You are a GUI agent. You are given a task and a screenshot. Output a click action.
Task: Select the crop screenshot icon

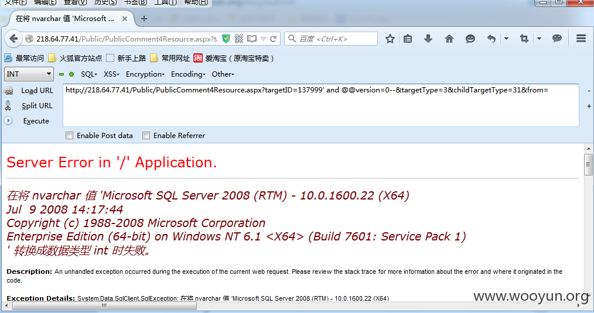coord(524,39)
